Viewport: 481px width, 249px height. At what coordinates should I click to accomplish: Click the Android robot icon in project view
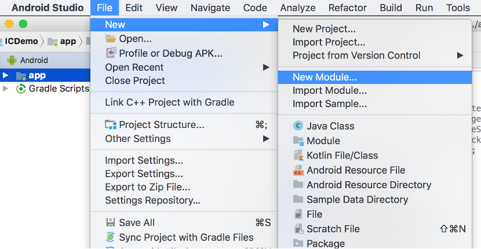(x=12, y=60)
